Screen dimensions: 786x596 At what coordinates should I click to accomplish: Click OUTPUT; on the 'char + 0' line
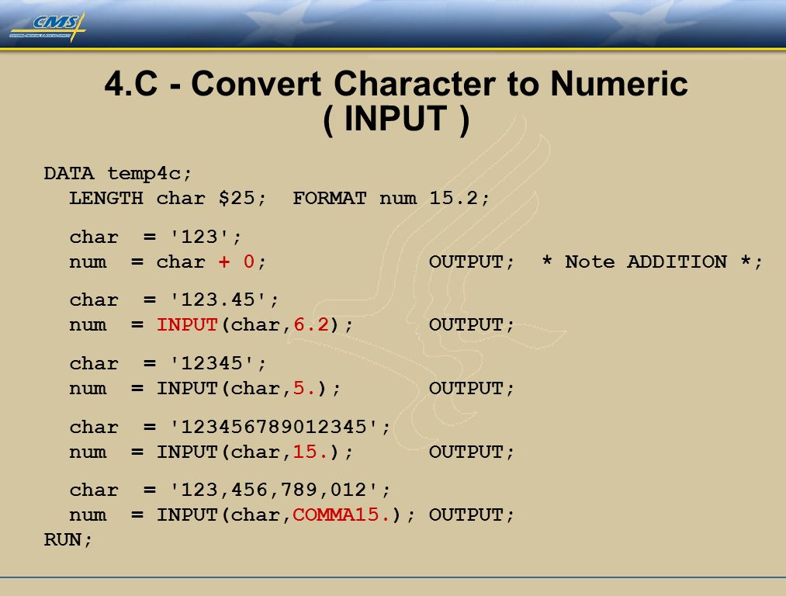pos(472,262)
